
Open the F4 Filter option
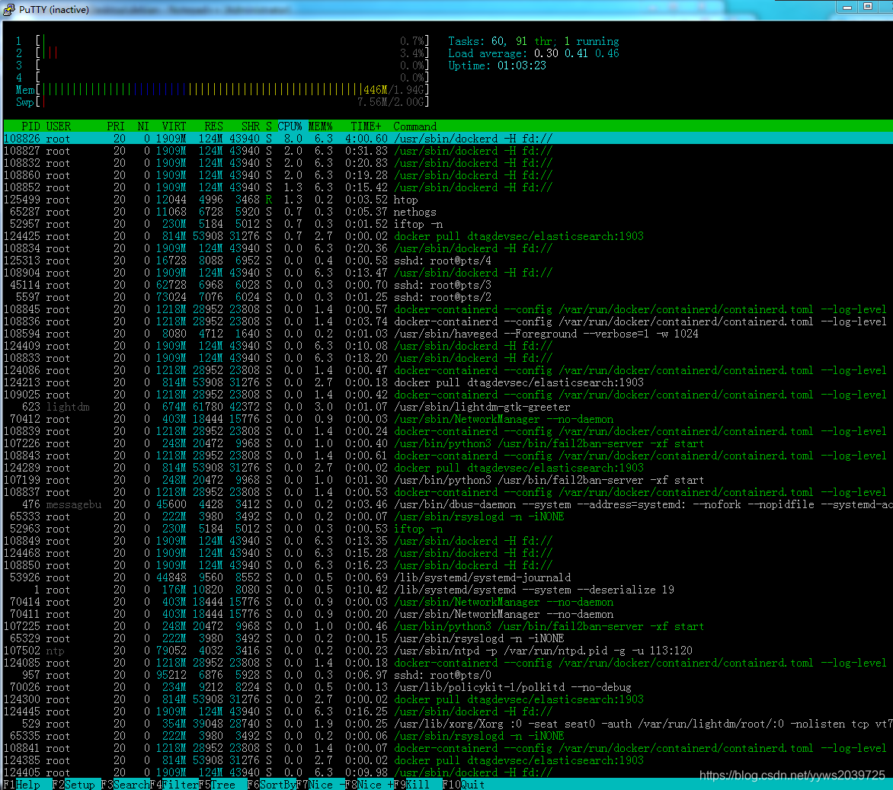(x=174, y=785)
